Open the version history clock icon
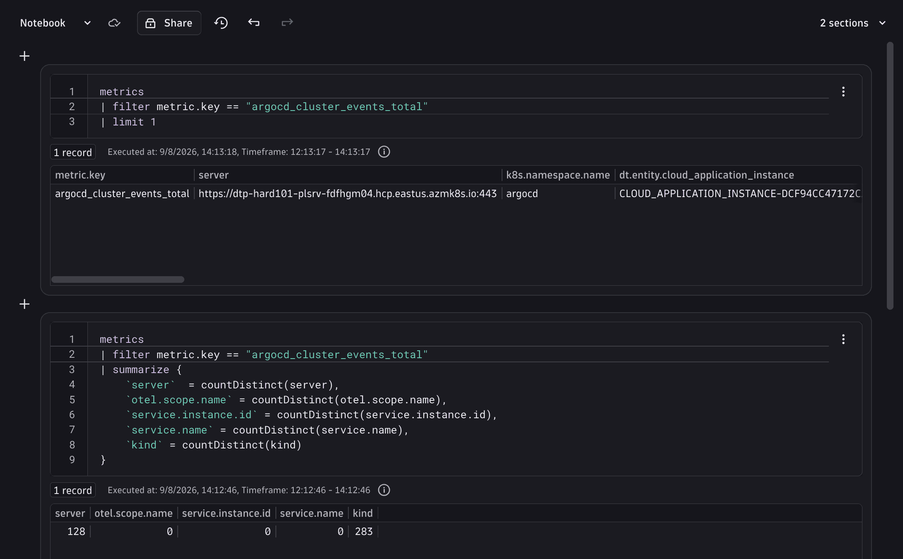Viewport: 903px width, 559px height. pos(221,23)
